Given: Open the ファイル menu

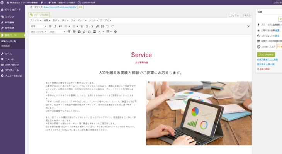Looking at the screenshot, I should click(36, 20).
